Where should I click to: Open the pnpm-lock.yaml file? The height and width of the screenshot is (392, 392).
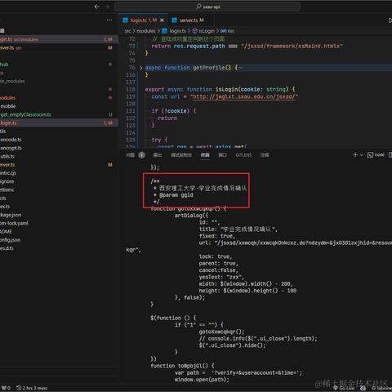point(59,223)
